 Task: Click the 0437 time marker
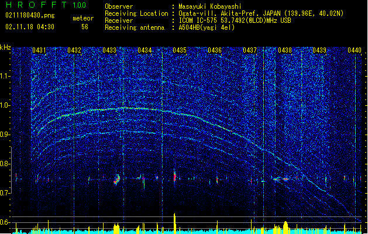250,50
